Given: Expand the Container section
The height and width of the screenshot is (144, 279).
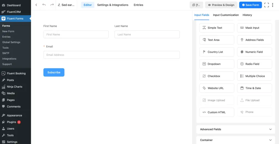Looking at the screenshot, I should tap(236, 140).
